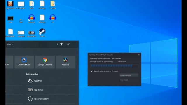Viewport: 187px width, 105px height.
Task: Open Groove Music from the search panel
Action: point(24,62)
